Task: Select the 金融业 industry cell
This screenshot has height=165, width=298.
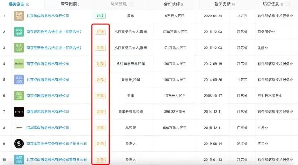Action: coord(263,48)
